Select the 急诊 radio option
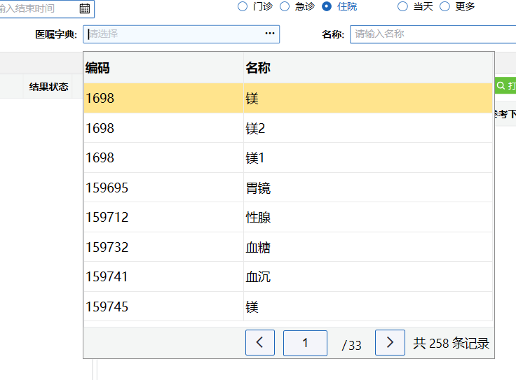Image resolution: width=516 pixels, height=380 pixels. click(285, 6)
